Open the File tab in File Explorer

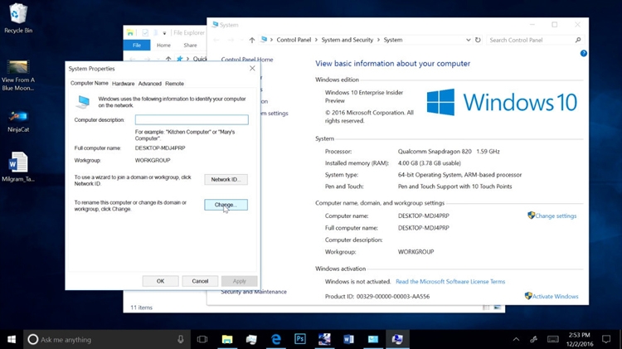(x=136, y=45)
